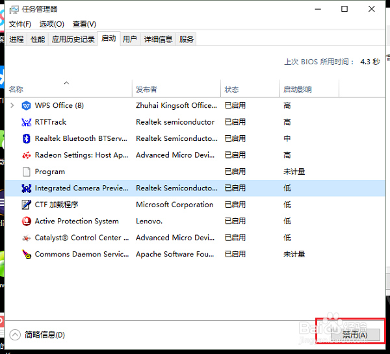Viewport: 390px width, 354px height.
Task: Select Radeon Settings: Host Ap... entry
Action: point(82,155)
